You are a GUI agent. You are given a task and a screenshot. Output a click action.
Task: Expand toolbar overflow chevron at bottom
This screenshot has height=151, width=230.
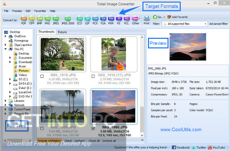pos(142,140)
